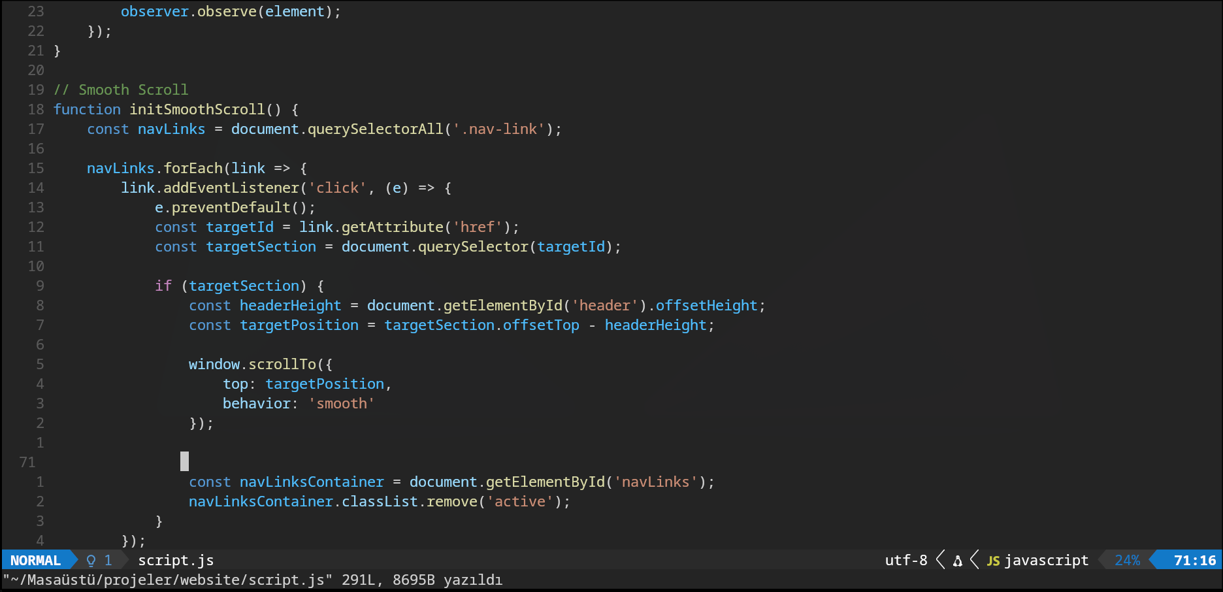
Task: Select line number 71 in the gutter
Action: pyautogui.click(x=27, y=462)
